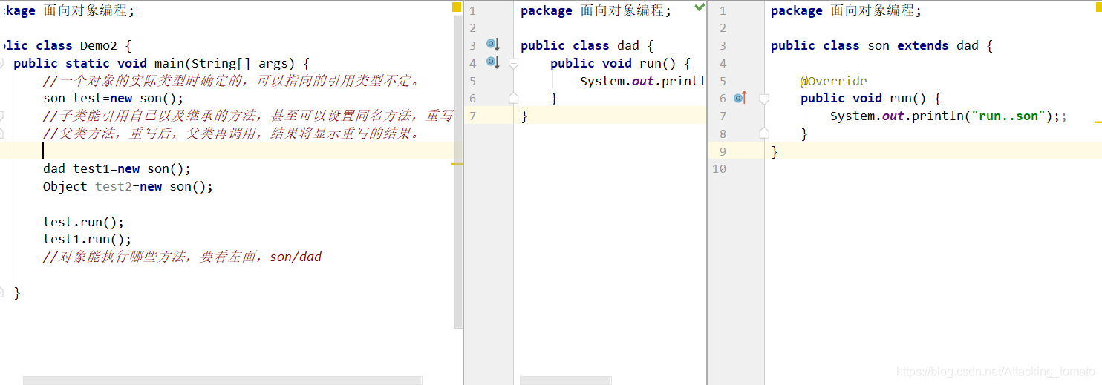Click the line 'dad test1=new son();'
The image size is (1102, 385).
117,169
